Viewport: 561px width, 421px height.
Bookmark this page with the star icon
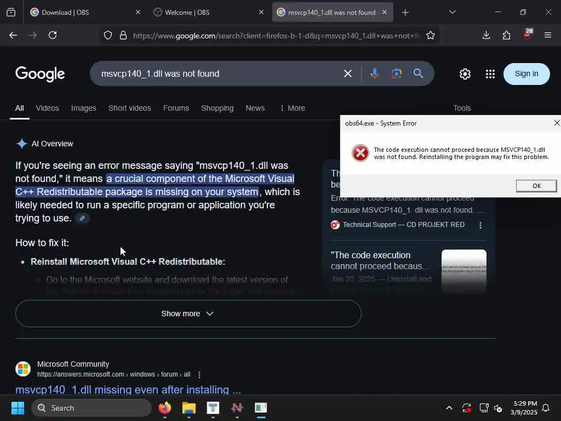point(431,35)
